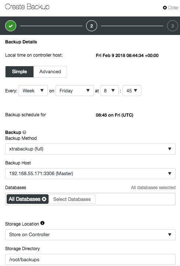Click the Backup Details heading
Viewport: 180px width, 266px height.
(x=21, y=42)
